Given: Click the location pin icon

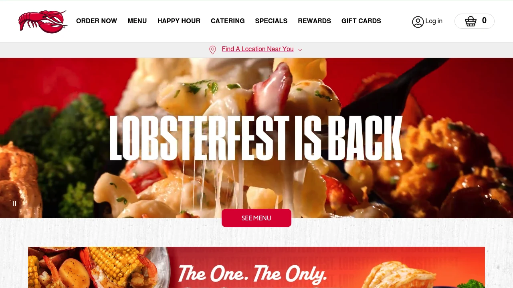Looking at the screenshot, I should tap(213, 50).
